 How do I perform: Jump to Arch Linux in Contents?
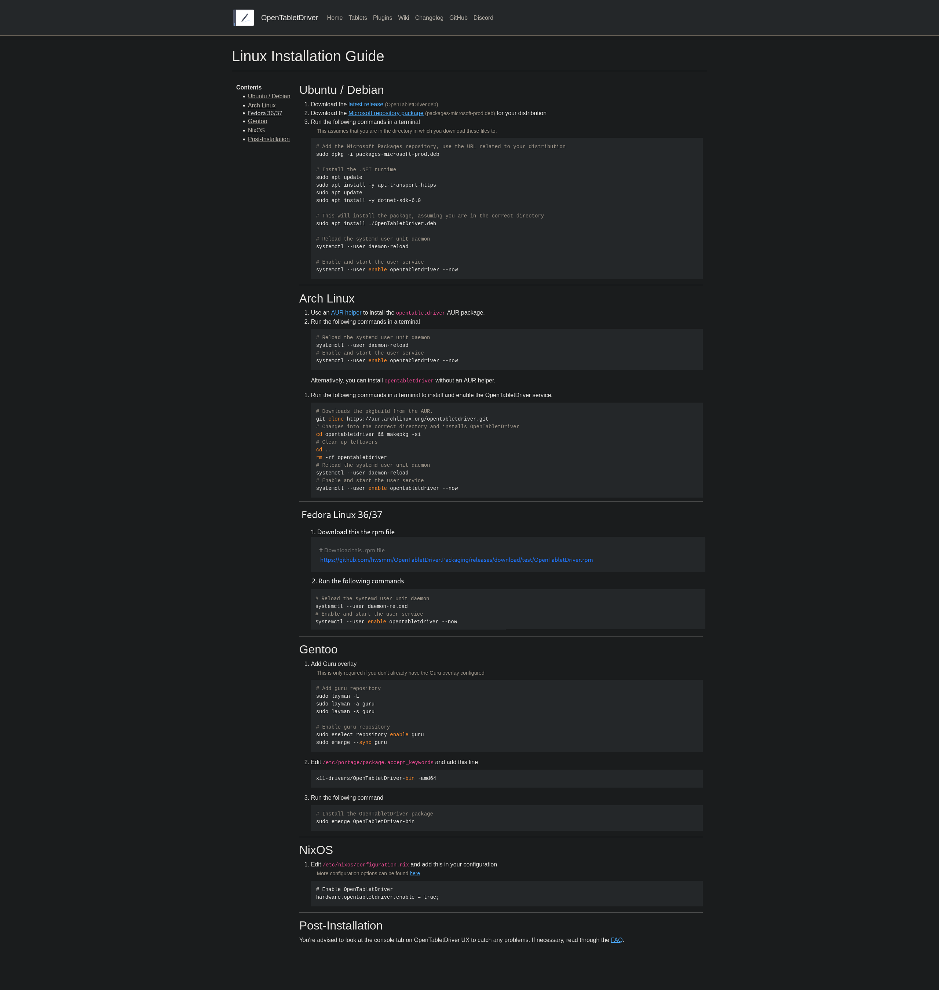pos(261,105)
